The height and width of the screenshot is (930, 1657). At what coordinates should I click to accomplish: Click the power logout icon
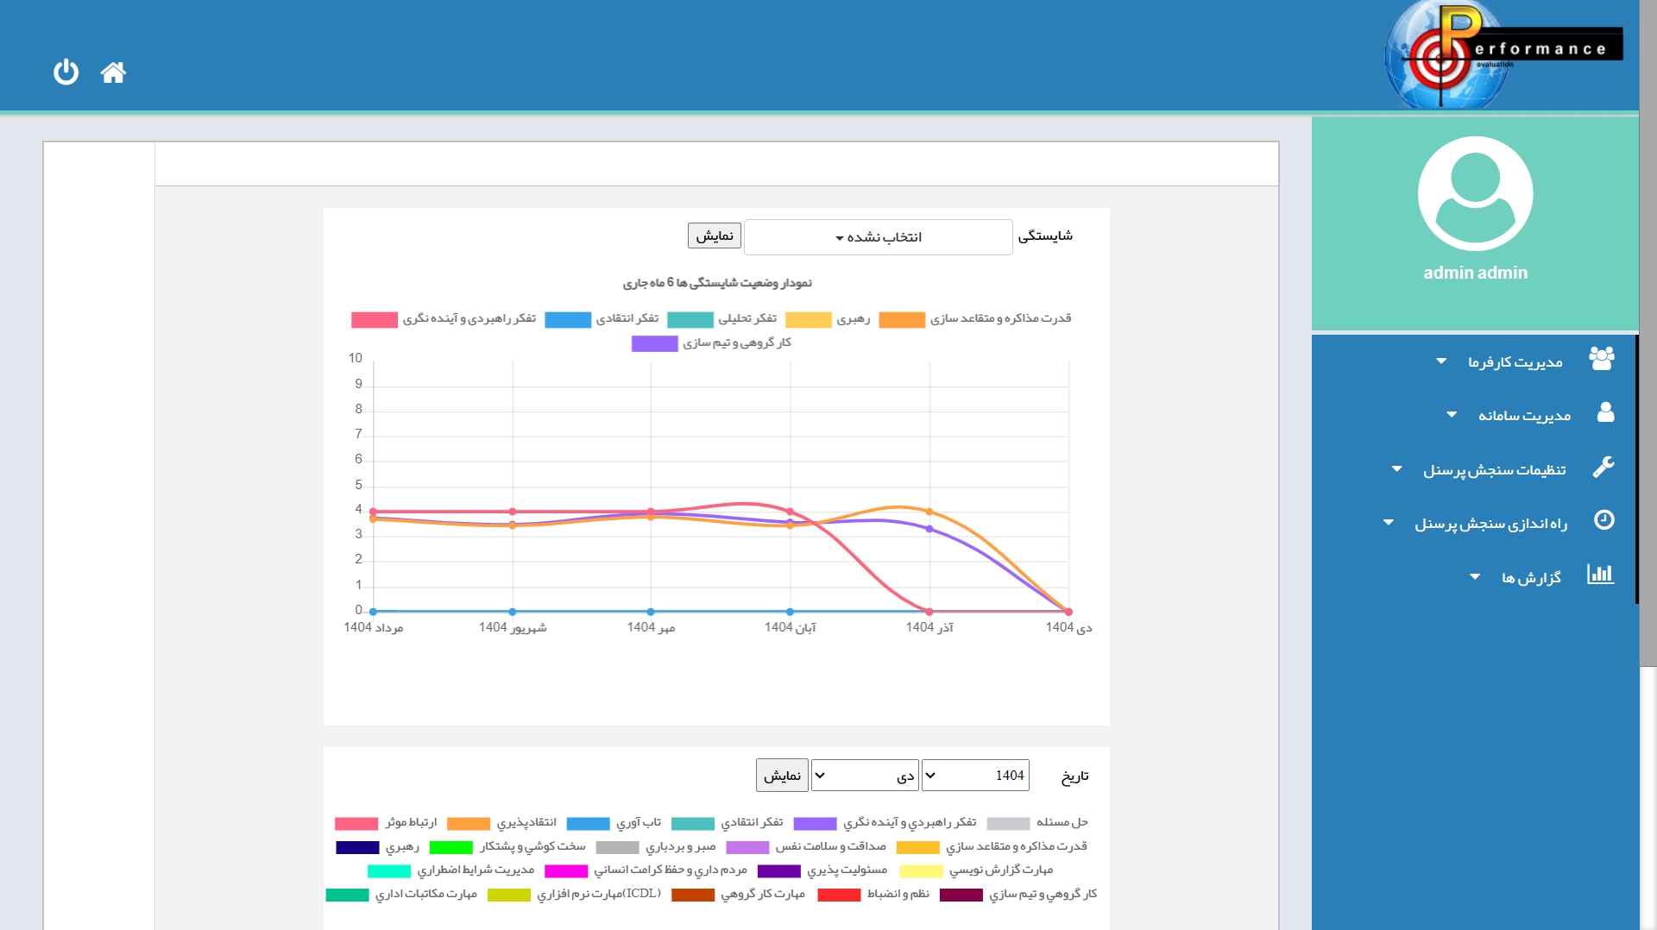[x=66, y=72]
